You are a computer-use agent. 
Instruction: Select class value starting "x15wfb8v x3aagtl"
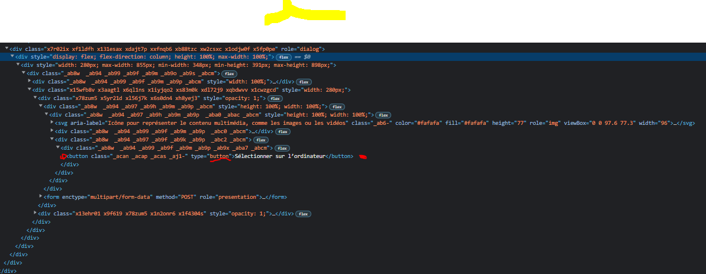pos(172,90)
